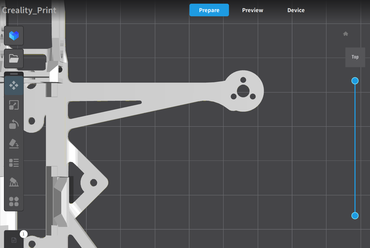
Task: Click the upper layer slider handle
Action: 355,81
